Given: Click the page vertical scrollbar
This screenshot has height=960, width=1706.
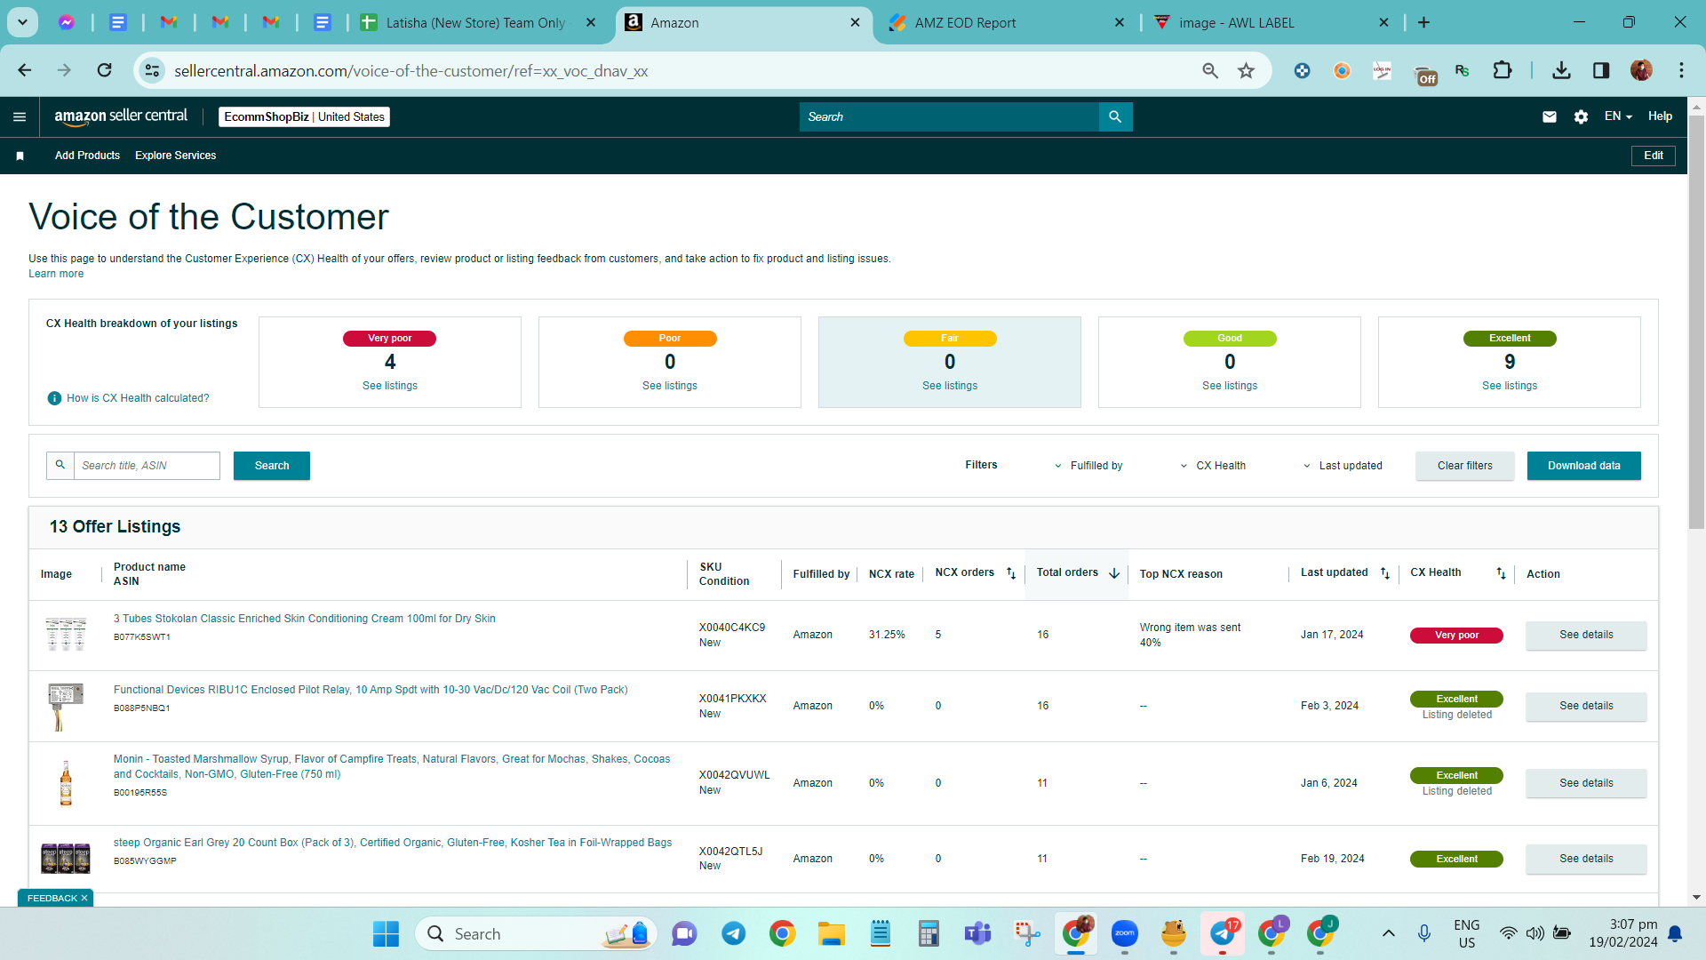Looking at the screenshot, I should pos(1696,322).
